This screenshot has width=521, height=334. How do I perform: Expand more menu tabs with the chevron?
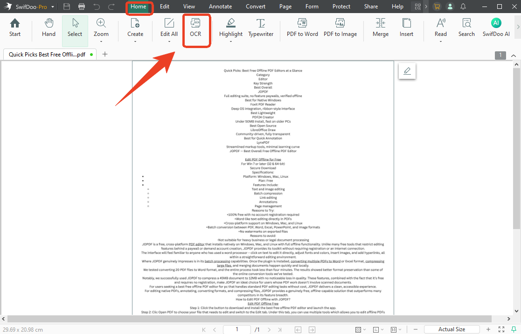click(x=426, y=7)
